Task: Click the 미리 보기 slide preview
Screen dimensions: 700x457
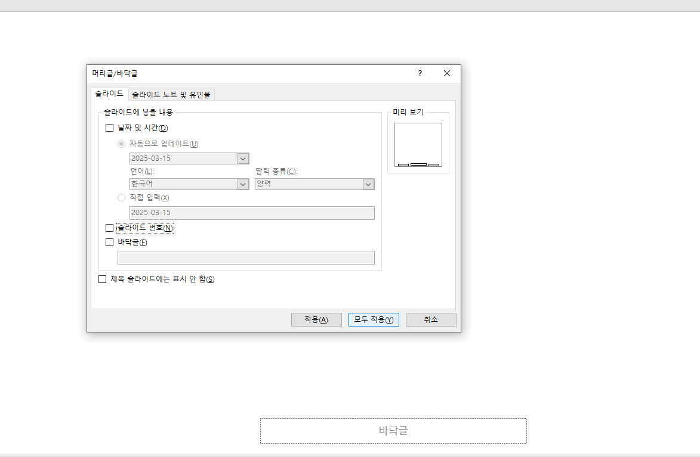Action: (x=418, y=144)
